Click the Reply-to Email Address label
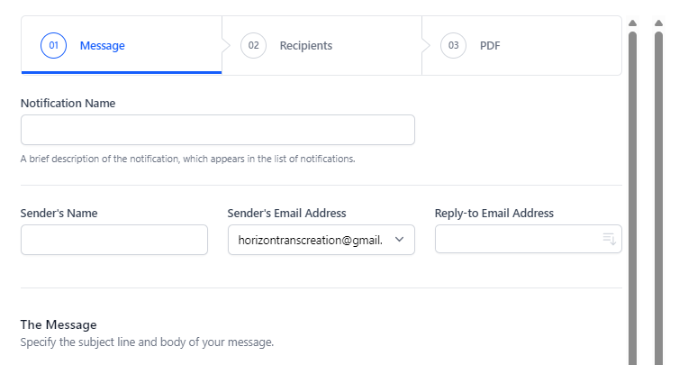 pos(493,213)
